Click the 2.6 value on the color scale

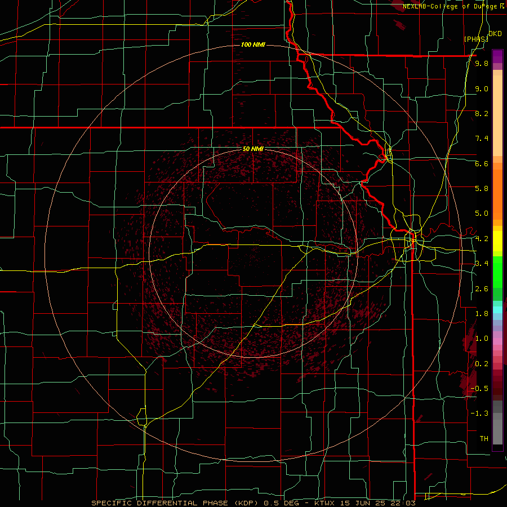coord(482,289)
